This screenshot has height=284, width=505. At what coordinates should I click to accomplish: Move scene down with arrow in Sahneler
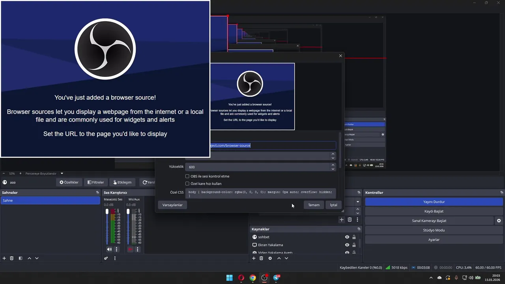tap(37, 258)
